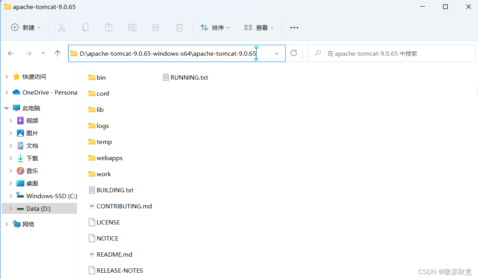Image resolution: width=478 pixels, height=279 pixels.
Task: Expand the address bar history dropdown
Action: 277,53
